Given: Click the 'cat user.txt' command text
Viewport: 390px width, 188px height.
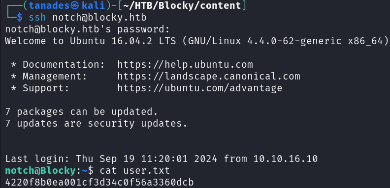Looking at the screenshot, I should click(x=134, y=171).
